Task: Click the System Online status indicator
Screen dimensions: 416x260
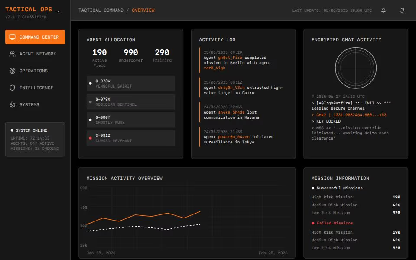Action: tap(29, 130)
